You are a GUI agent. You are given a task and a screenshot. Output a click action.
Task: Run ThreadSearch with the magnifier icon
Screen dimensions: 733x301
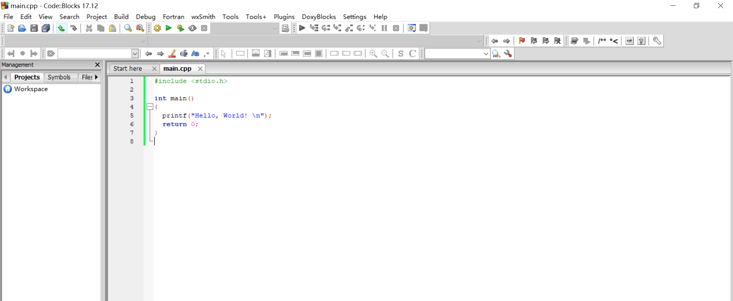pyautogui.click(x=496, y=53)
